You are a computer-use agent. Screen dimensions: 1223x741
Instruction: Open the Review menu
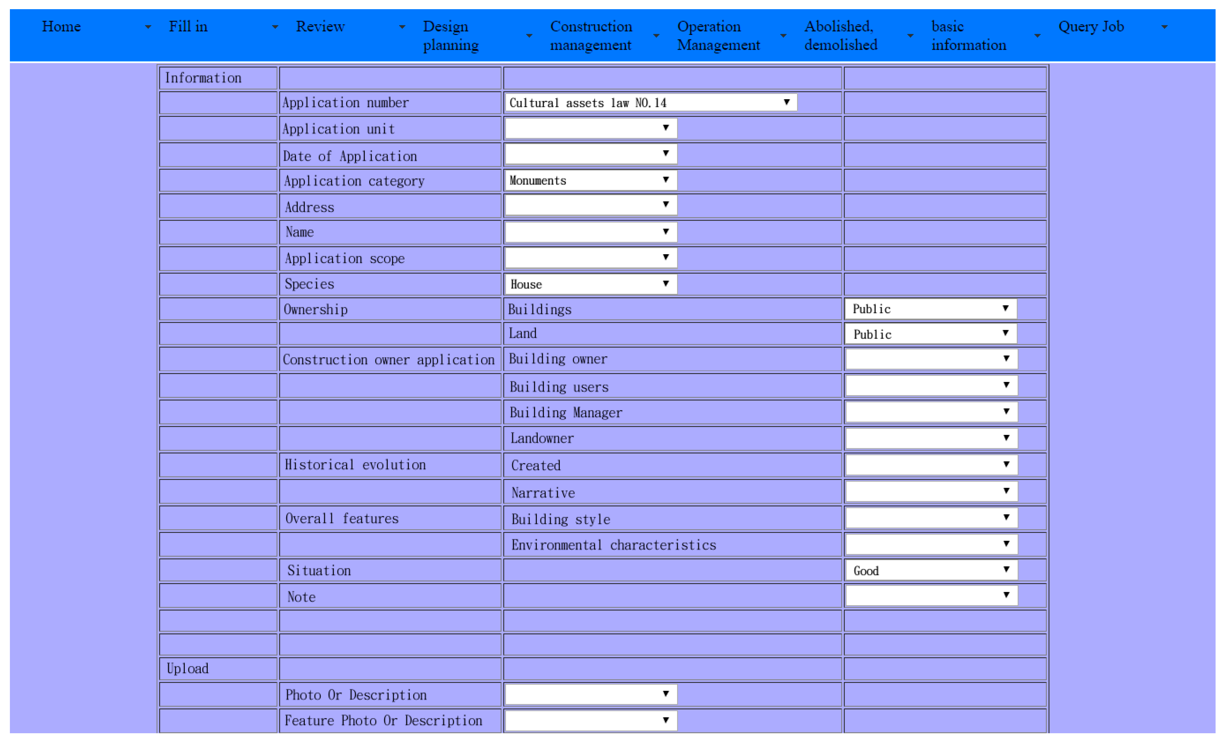tap(320, 26)
